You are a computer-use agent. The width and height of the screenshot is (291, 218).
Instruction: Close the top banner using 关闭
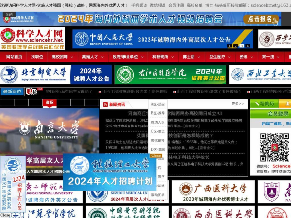(x=9, y=14)
